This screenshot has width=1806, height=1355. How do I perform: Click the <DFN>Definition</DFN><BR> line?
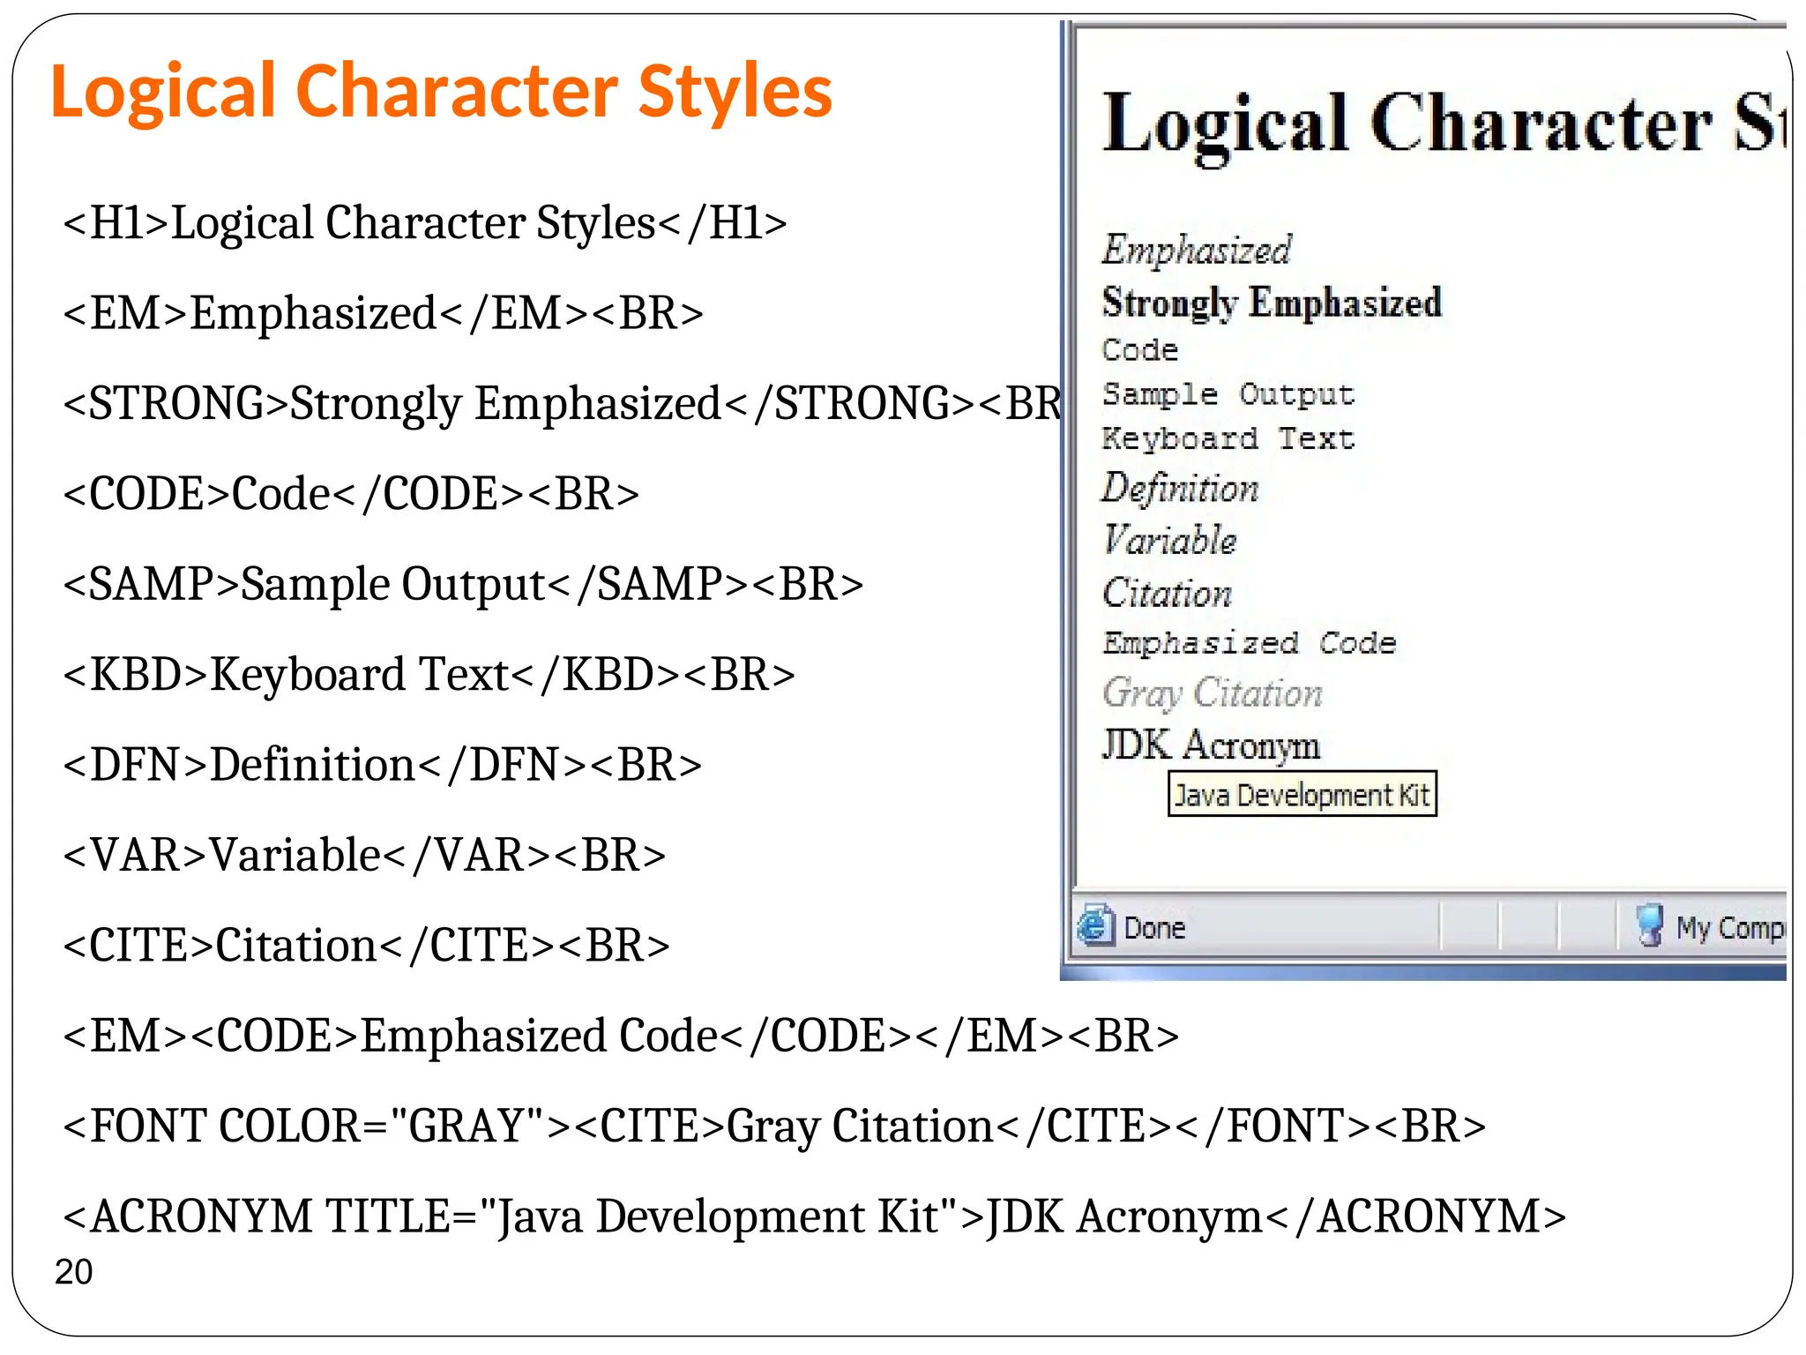point(383,765)
